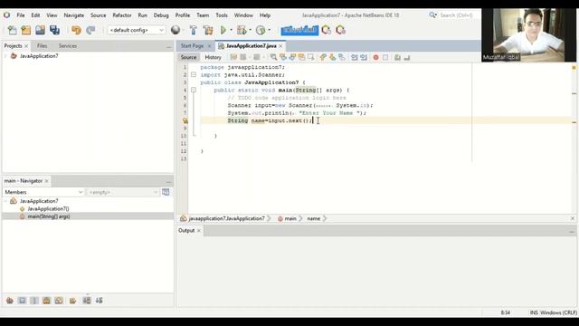Screen dimensions: 579x326
Task: Select main(String[] args) in Navigator
Action: coord(48,216)
